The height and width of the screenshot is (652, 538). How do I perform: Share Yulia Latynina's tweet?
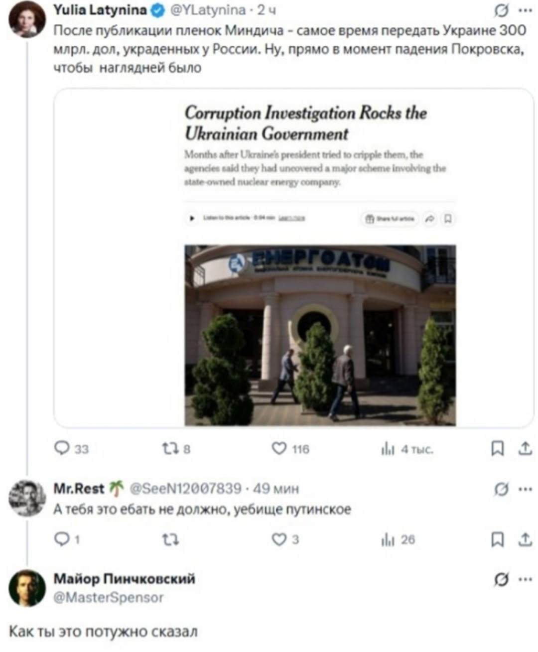pyautogui.click(x=525, y=449)
